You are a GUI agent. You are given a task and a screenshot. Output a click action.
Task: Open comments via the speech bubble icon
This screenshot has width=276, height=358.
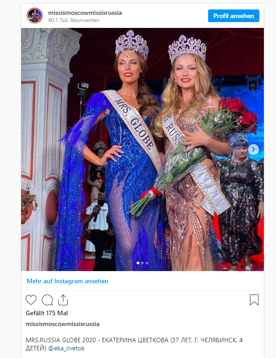(47, 300)
